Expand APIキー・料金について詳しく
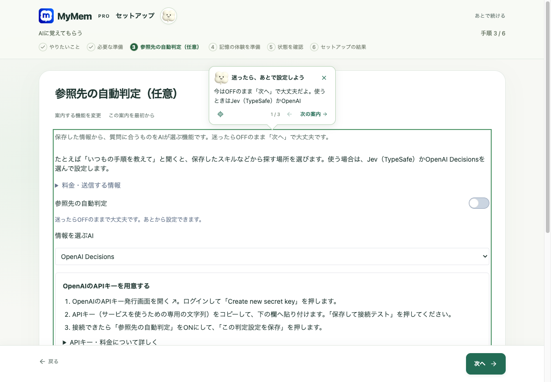 tap(110, 342)
